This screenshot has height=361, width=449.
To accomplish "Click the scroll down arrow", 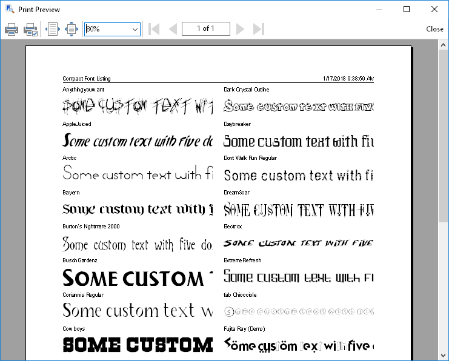I will click(443, 356).
